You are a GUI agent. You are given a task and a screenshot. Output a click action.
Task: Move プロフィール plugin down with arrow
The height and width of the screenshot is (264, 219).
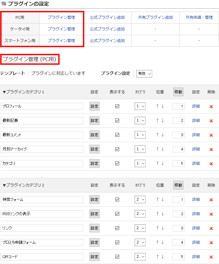[162, 106]
